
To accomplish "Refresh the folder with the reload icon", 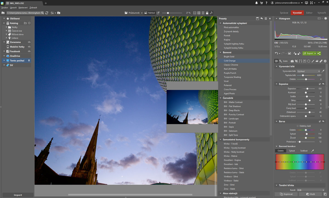I will click(x=47, y=13).
